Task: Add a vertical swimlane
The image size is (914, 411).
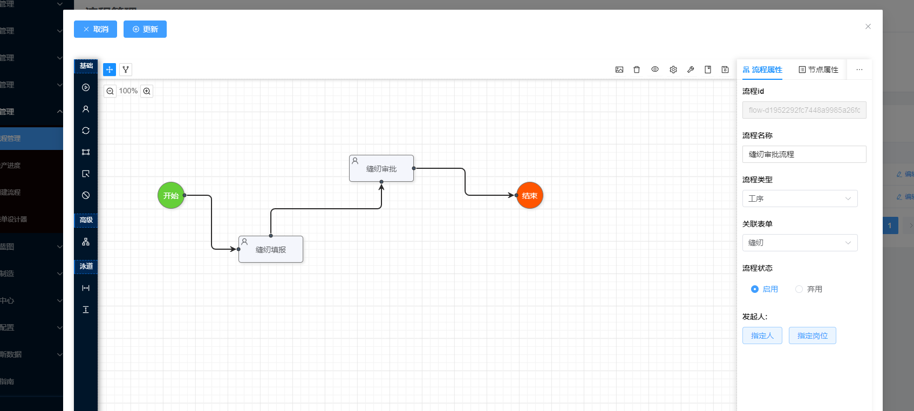Action: (x=86, y=310)
